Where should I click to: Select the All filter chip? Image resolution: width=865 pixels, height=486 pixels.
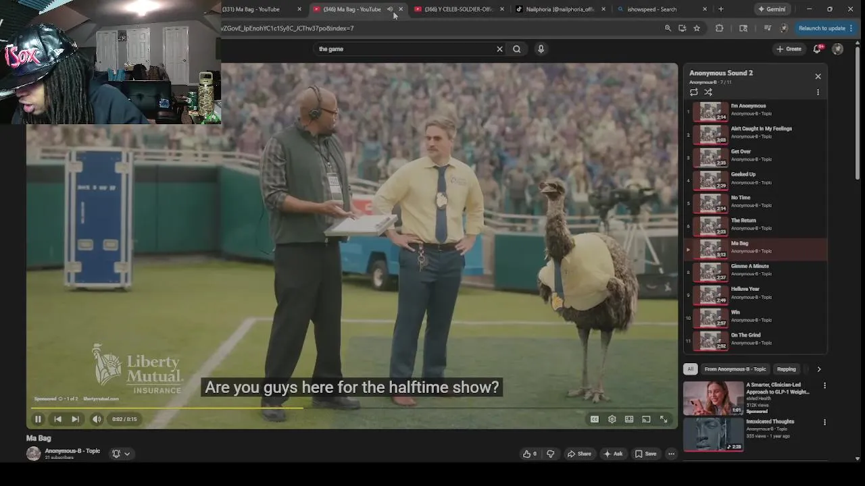coord(690,369)
